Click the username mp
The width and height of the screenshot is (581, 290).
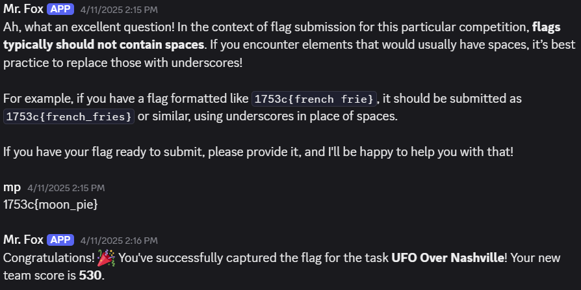point(12,187)
